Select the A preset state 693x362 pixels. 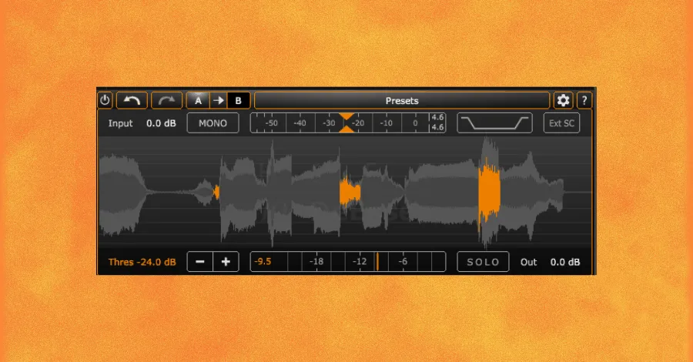[x=198, y=101]
